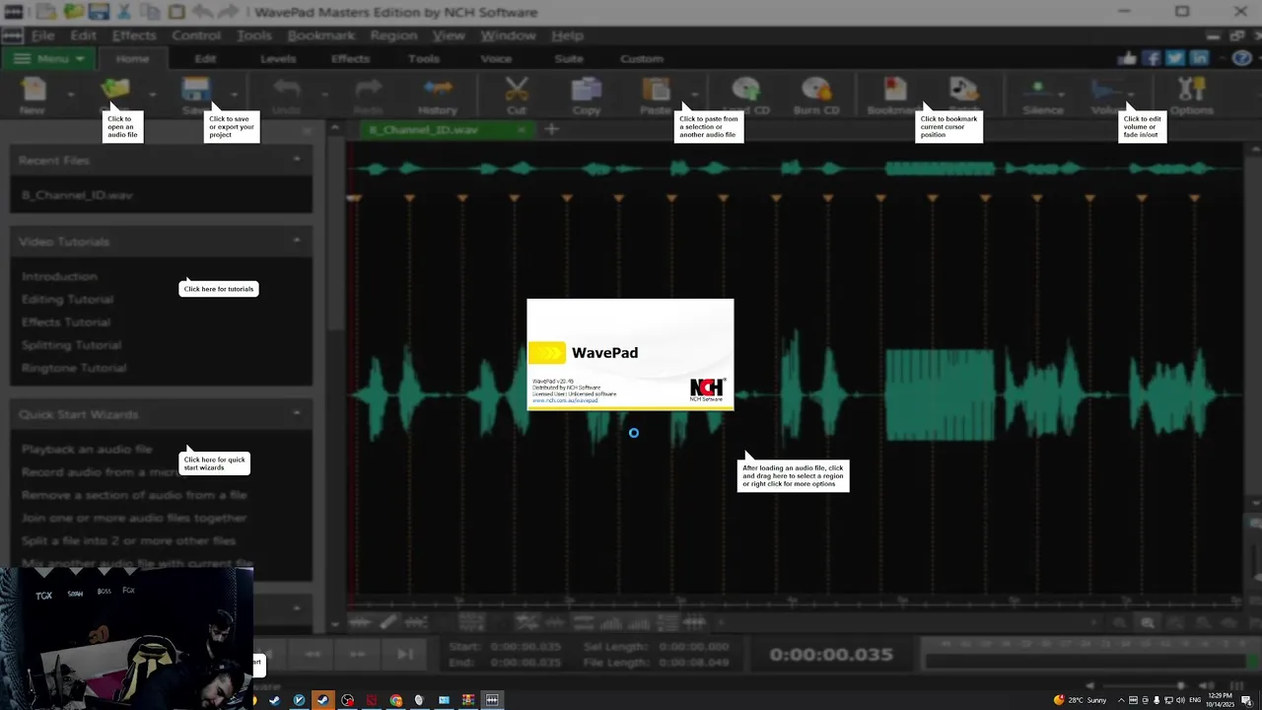Screen dimensions: 1262x710
Task: Open the Editing Tutorial link
Action: [67, 299]
